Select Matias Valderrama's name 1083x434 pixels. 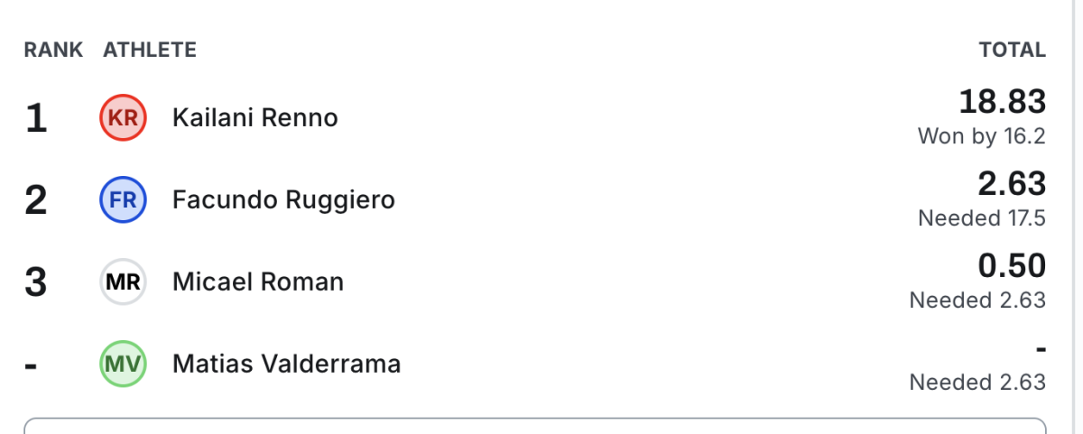(286, 365)
